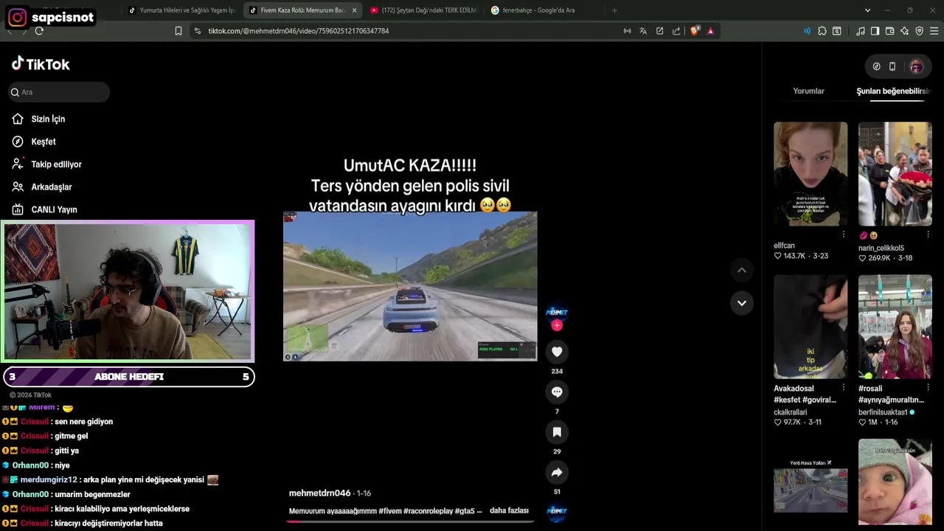This screenshot has width=944, height=531.
Task: Go to the next video (down arrow)
Action: 742,302
